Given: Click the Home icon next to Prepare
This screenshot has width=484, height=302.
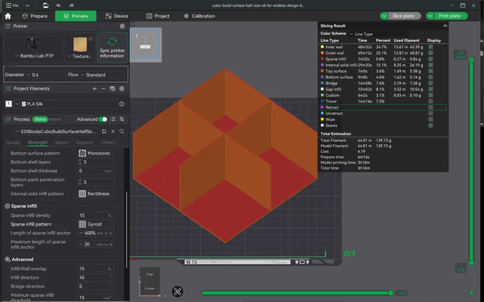Looking at the screenshot, I should pos(8,15).
